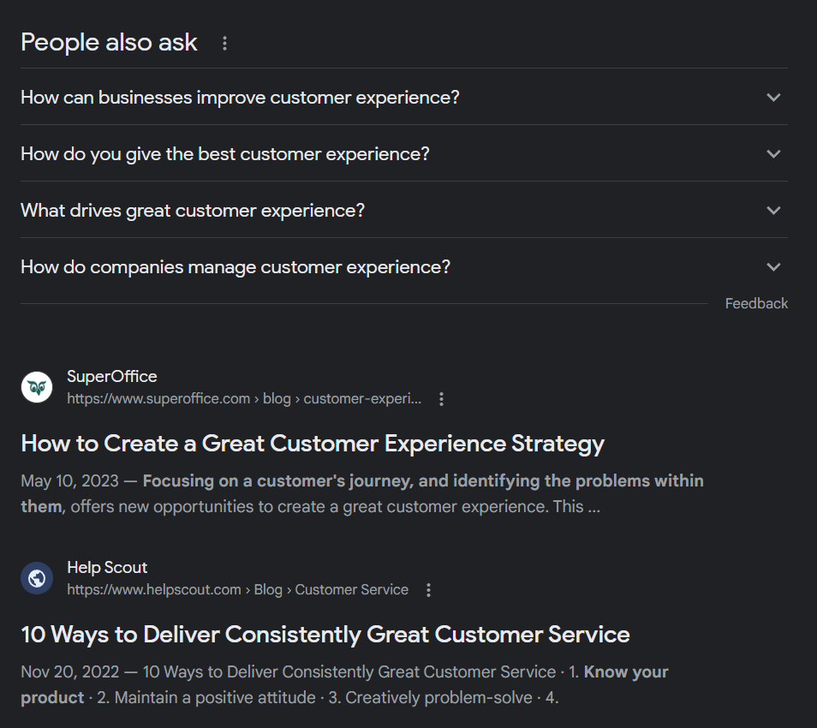Click the helpscout.com breadcrumb URL
This screenshot has height=728, width=817.
pyautogui.click(x=237, y=590)
